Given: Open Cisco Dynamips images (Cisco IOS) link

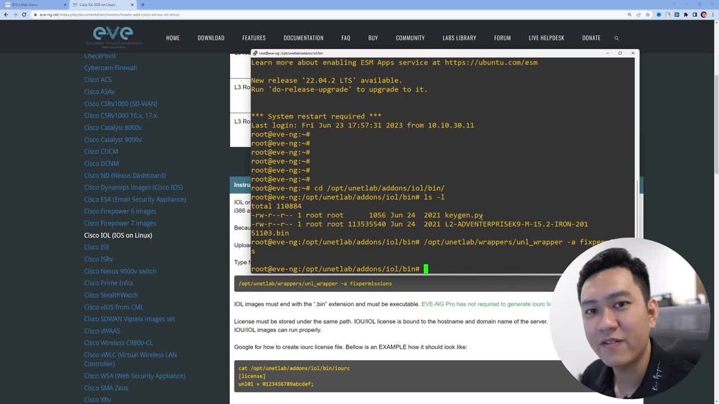Looking at the screenshot, I should [133, 187].
